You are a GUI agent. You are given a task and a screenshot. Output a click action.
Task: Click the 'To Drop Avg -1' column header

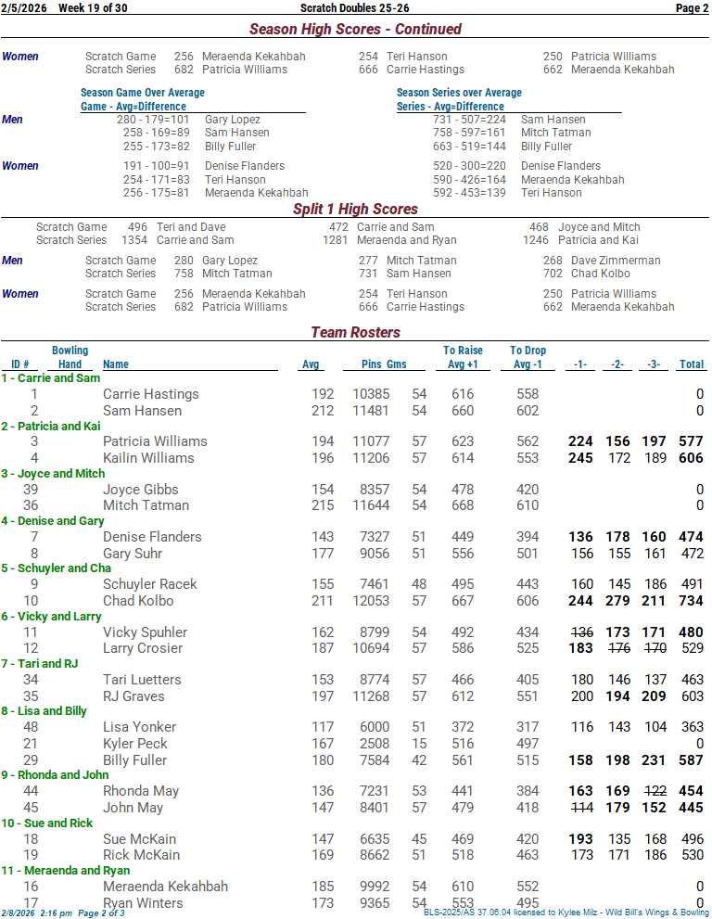(x=528, y=358)
